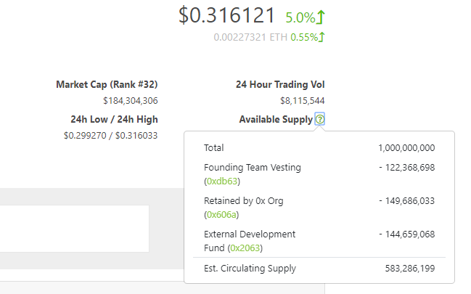471x294 pixels.
Task: Click the Market Cap (Rank #32) label
Action: 107,85
